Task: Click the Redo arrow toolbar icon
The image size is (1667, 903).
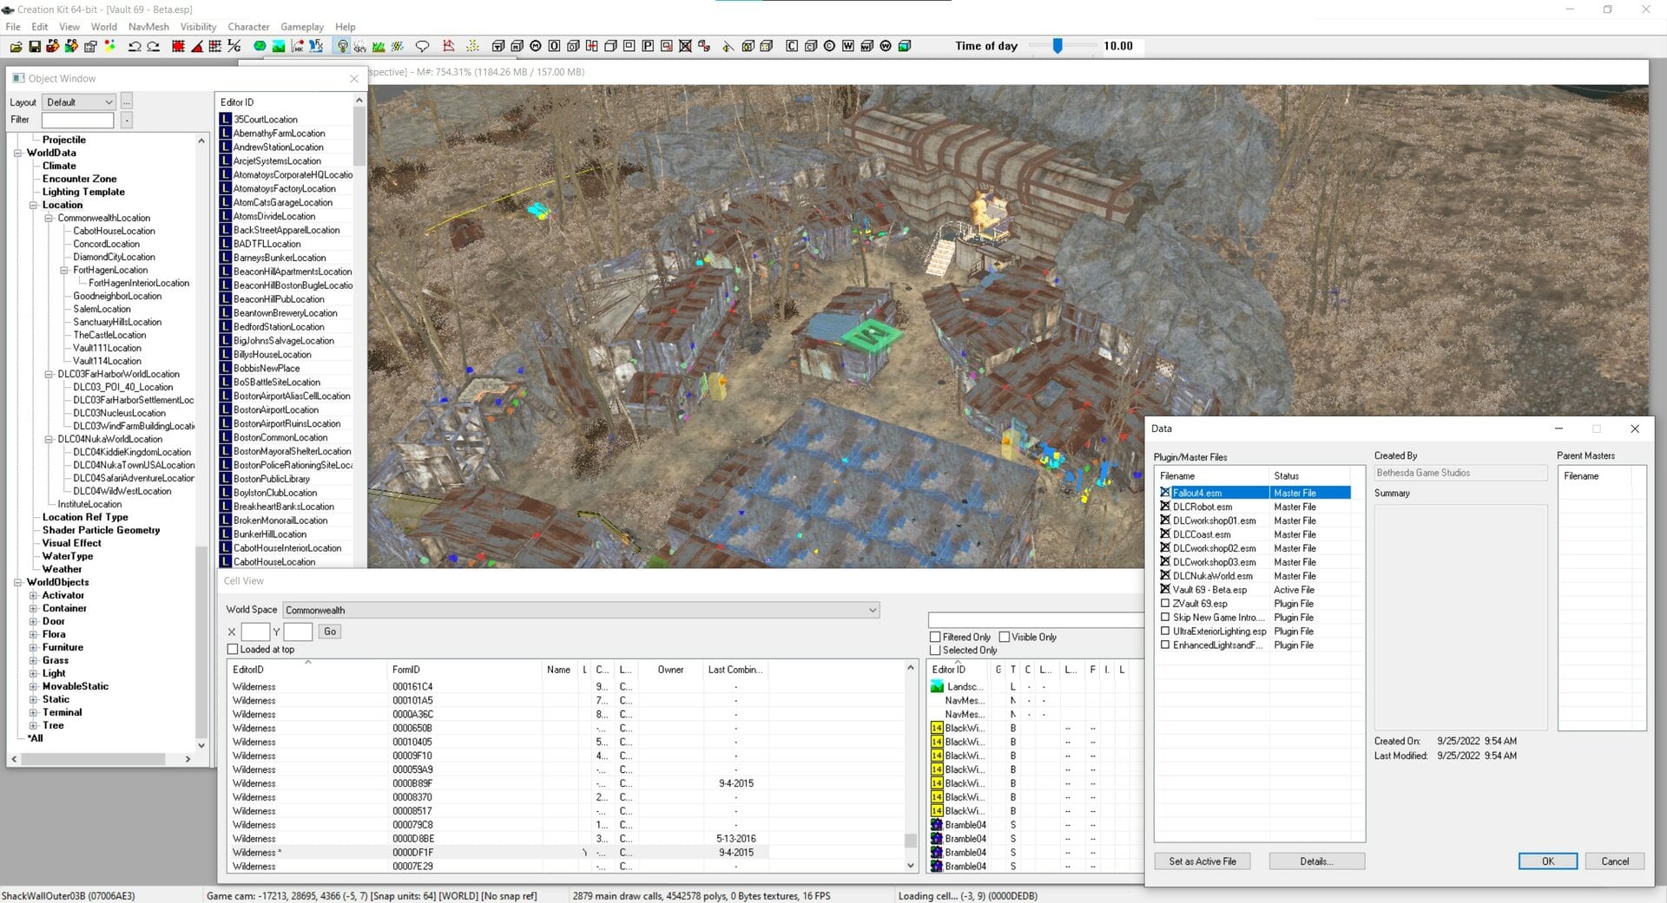Action: [154, 46]
